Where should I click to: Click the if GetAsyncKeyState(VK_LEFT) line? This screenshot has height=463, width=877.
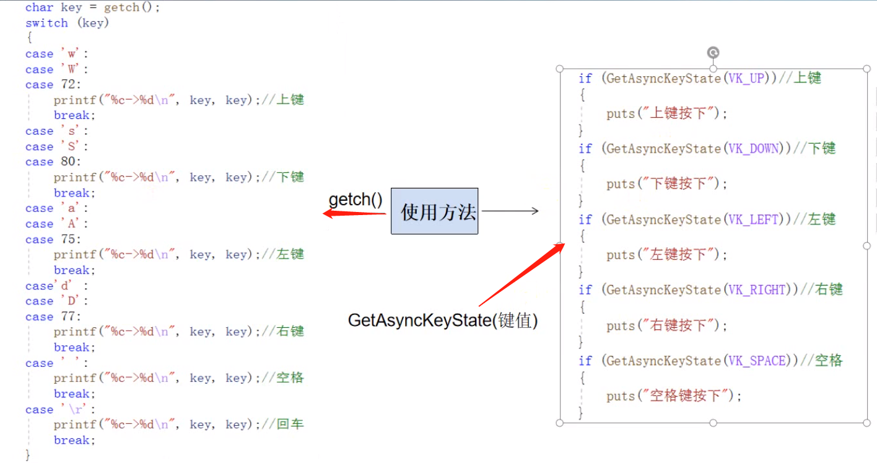point(707,219)
